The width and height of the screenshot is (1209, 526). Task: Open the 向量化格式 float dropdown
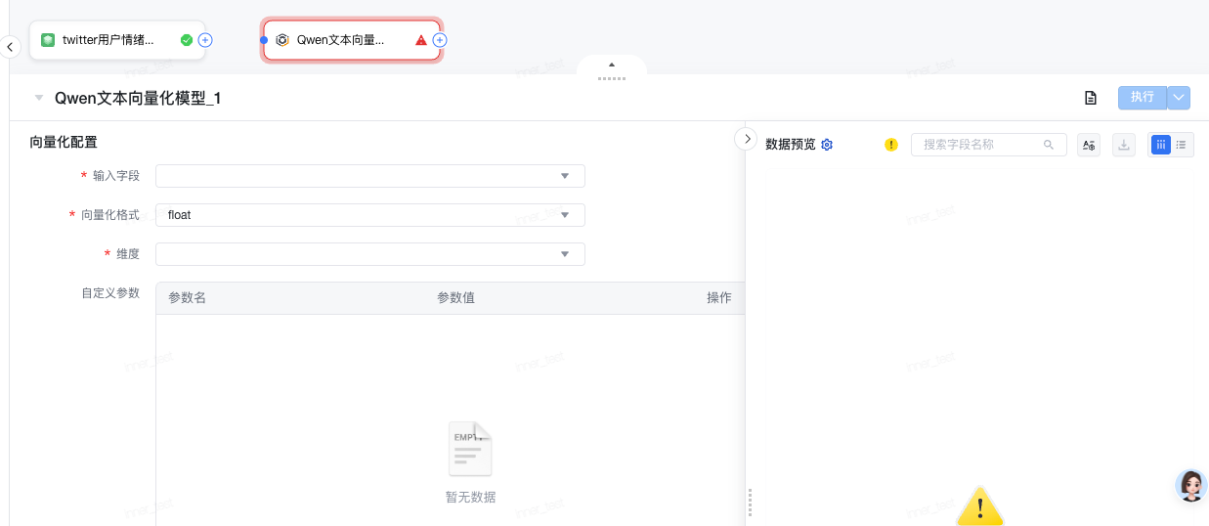370,215
